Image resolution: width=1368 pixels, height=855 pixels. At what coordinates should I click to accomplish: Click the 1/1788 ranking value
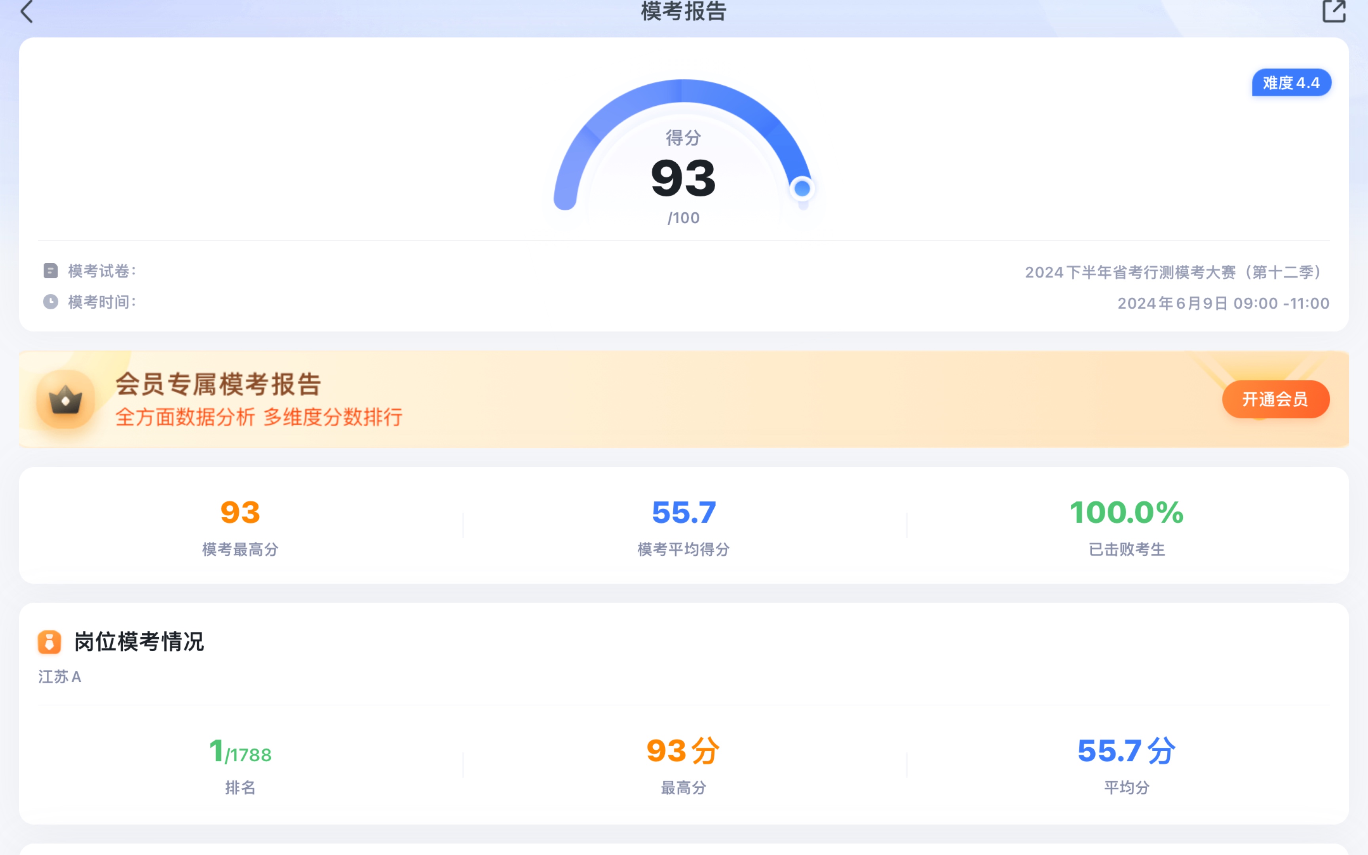pos(240,752)
